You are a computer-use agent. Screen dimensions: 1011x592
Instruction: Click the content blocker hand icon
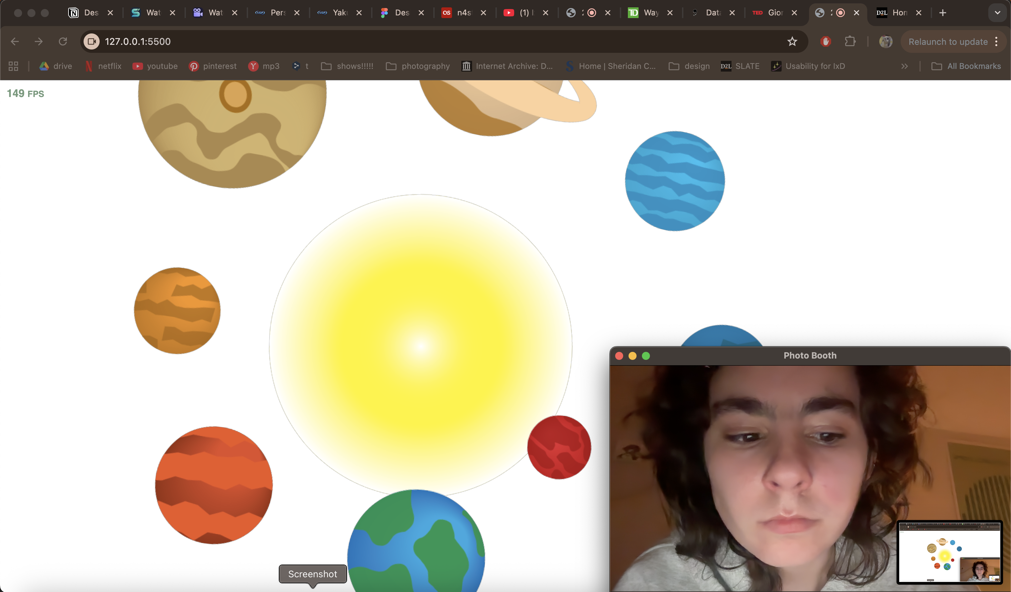pos(826,41)
